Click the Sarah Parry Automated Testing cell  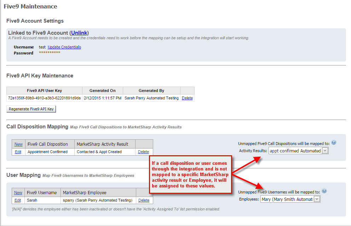pos(151,98)
